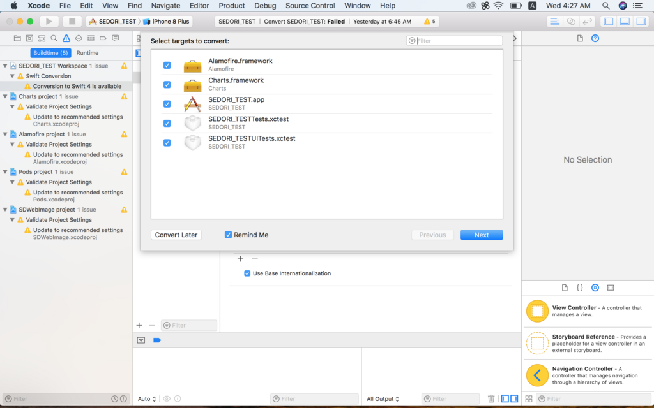The width and height of the screenshot is (654, 408).
Task: Toggle the Utilities panel visibility icon
Action: [641, 21]
